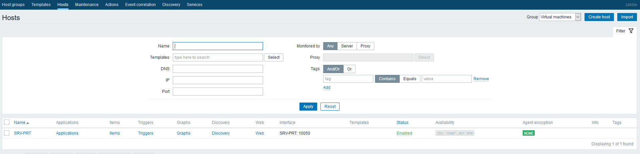
Task: Open the Maintenance menu tab
Action: [87, 5]
